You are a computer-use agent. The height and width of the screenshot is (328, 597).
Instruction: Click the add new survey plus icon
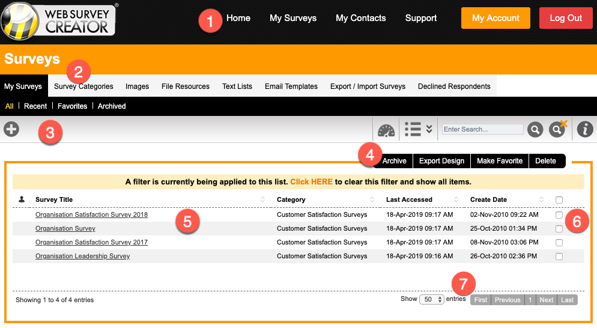pyautogui.click(x=11, y=129)
